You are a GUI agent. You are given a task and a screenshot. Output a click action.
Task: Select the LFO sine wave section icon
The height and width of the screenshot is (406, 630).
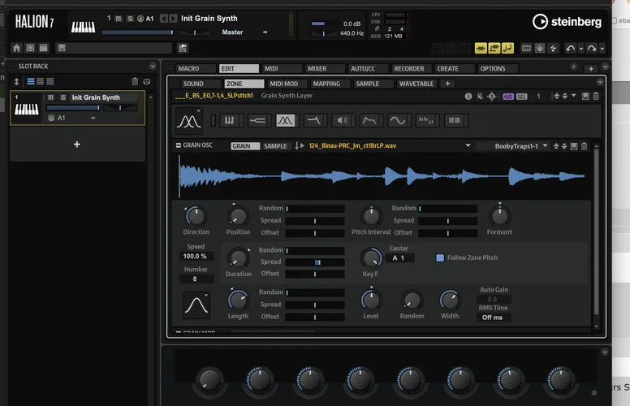(397, 120)
